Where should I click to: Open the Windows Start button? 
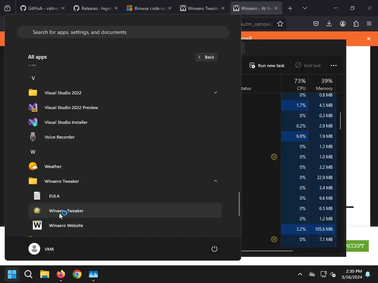pos(12,274)
